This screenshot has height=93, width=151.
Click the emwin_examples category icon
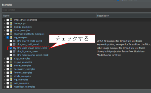[x=11, y=66]
